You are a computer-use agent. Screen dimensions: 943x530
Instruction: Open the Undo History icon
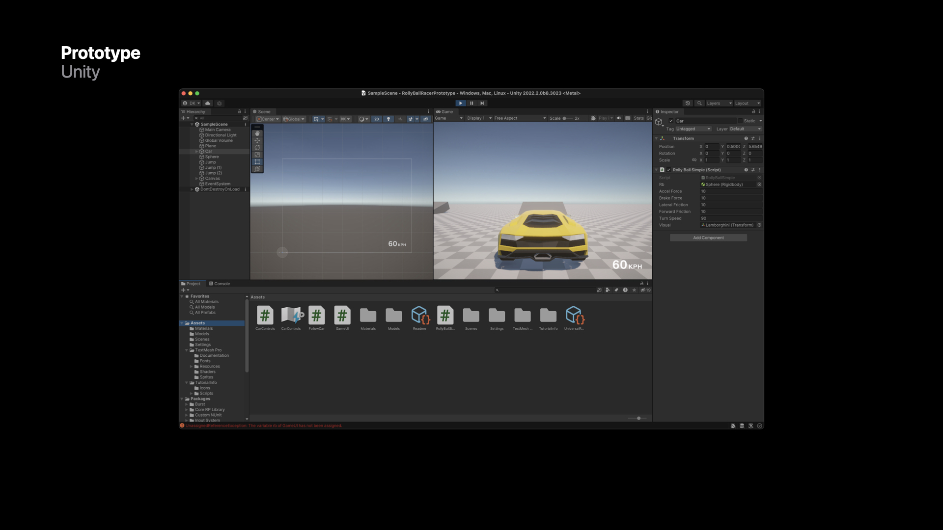[688, 103]
